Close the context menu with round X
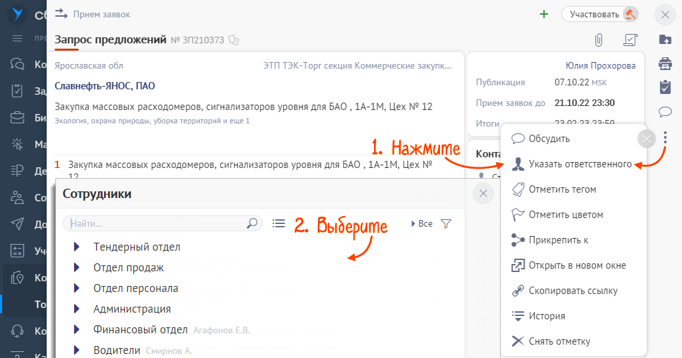The image size is (682, 358). click(x=647, y=139)
